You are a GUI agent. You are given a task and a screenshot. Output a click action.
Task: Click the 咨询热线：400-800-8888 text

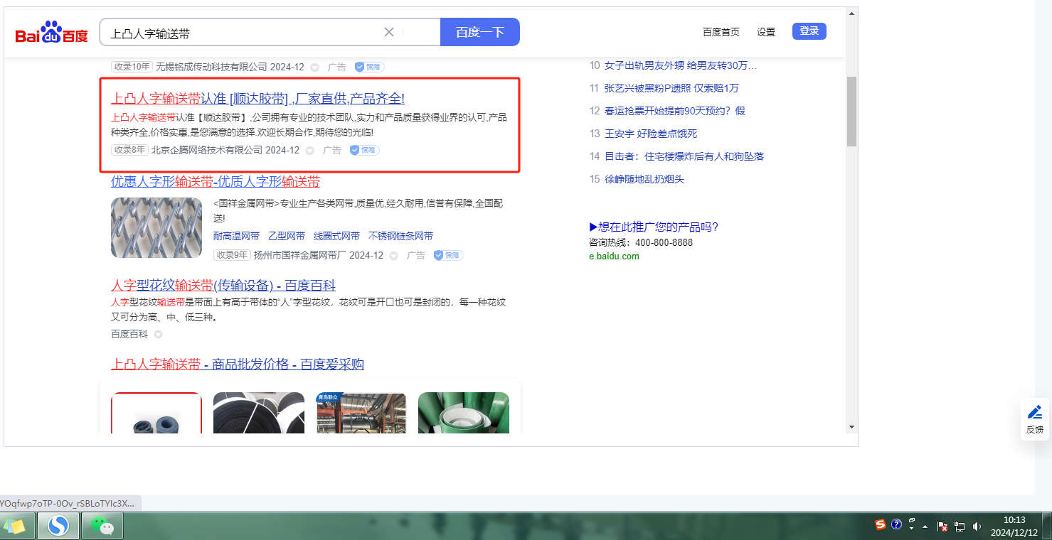point(641,242)
